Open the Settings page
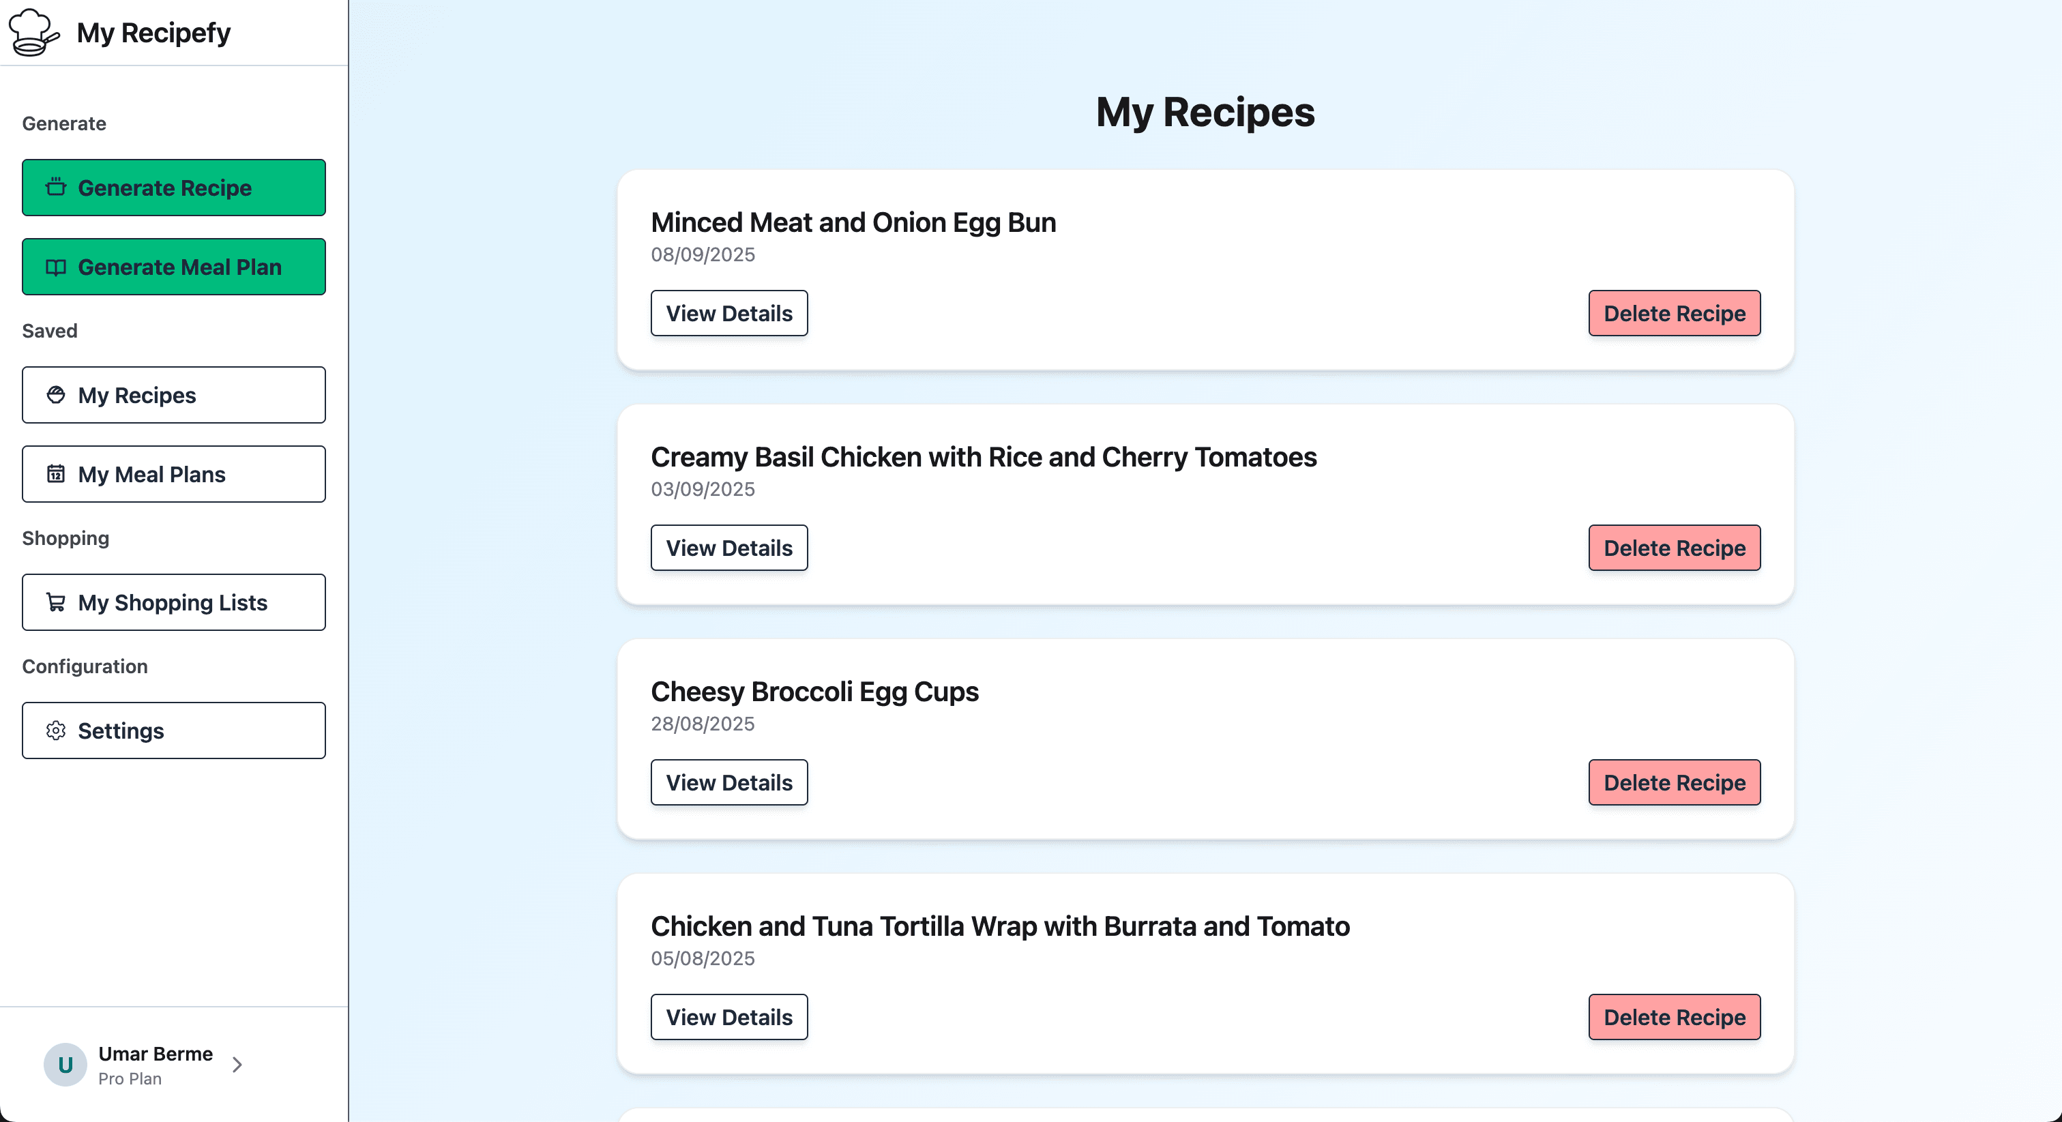The image size is (2062, 1122). tap(174, 730)
